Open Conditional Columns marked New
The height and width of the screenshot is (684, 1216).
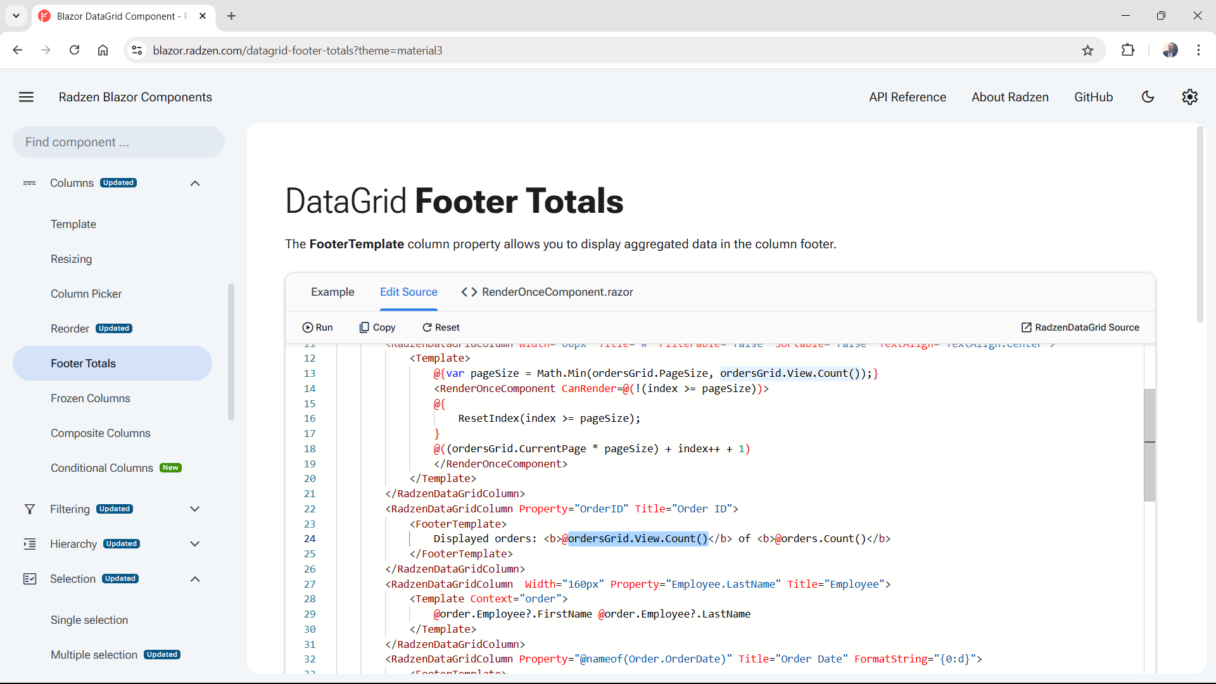click(x=101, y=467)
